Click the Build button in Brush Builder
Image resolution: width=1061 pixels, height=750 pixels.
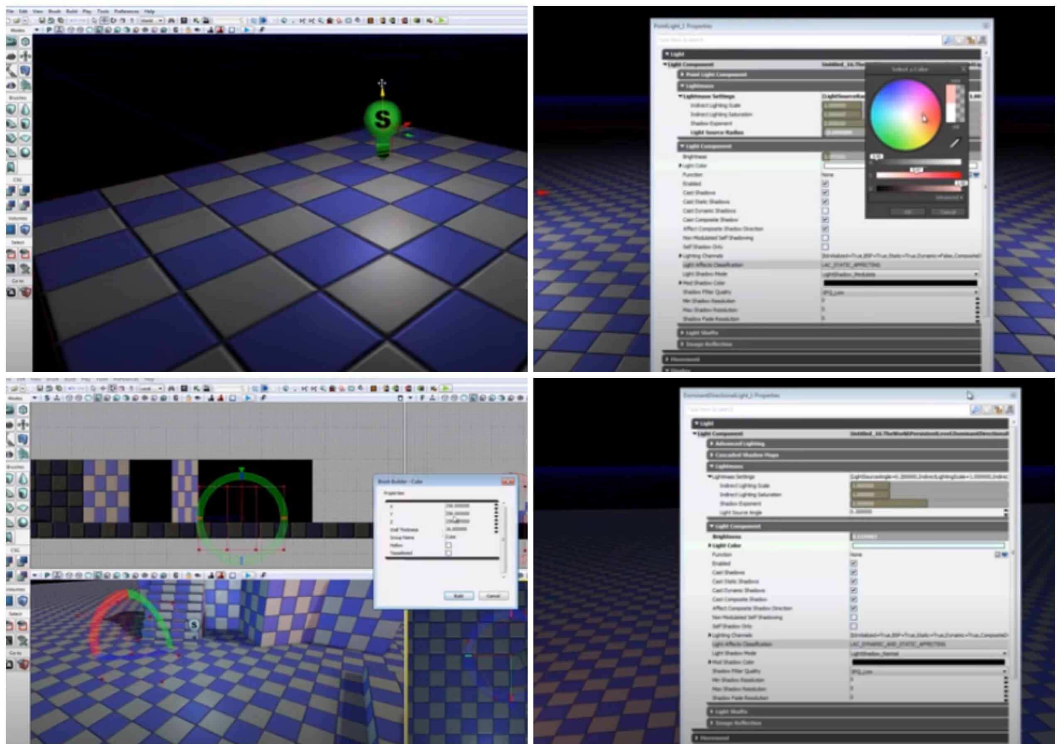coord(458,596)
